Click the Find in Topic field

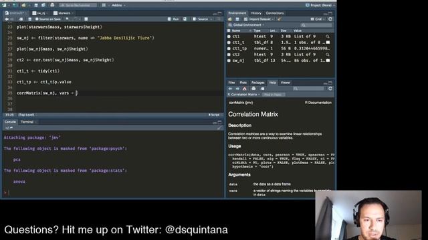click(274, 95)
